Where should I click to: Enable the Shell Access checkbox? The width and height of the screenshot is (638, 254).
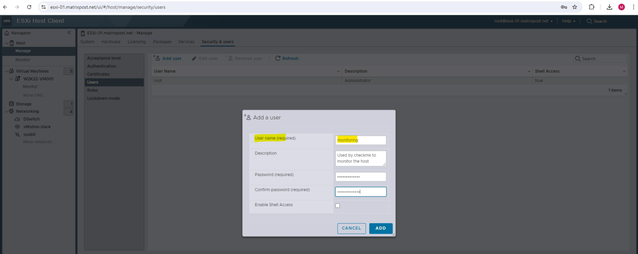click(338, 205)
